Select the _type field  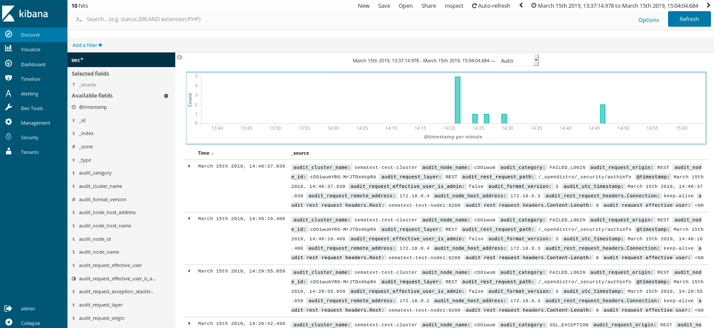click(85, 160)
